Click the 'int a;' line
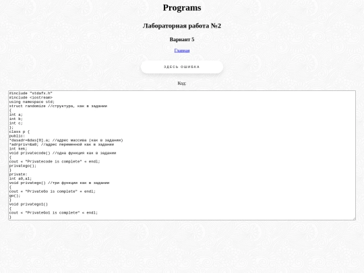 click(16, 115)
